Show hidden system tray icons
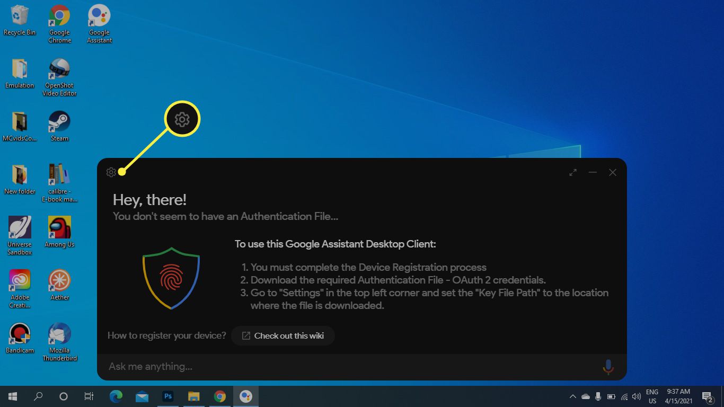This screenshot has height=407, width=724. click(572, 396)
